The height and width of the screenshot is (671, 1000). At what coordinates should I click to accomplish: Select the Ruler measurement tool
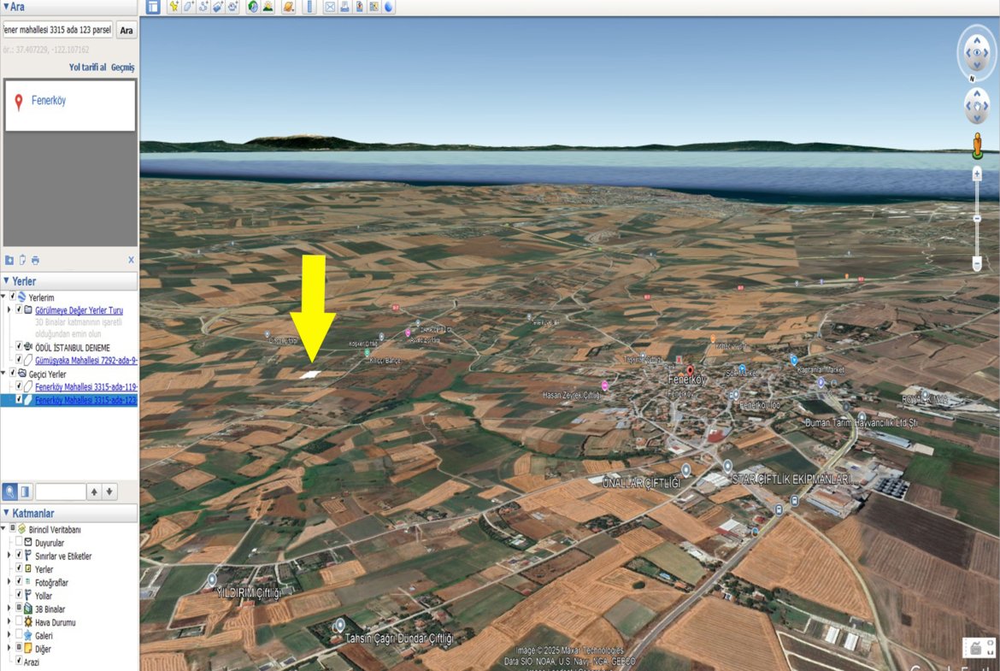pyautogui.click(x=309, y=7)
